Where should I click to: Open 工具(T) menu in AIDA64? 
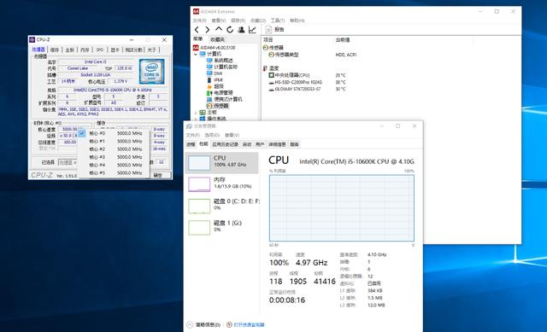[x=278, y=20]
